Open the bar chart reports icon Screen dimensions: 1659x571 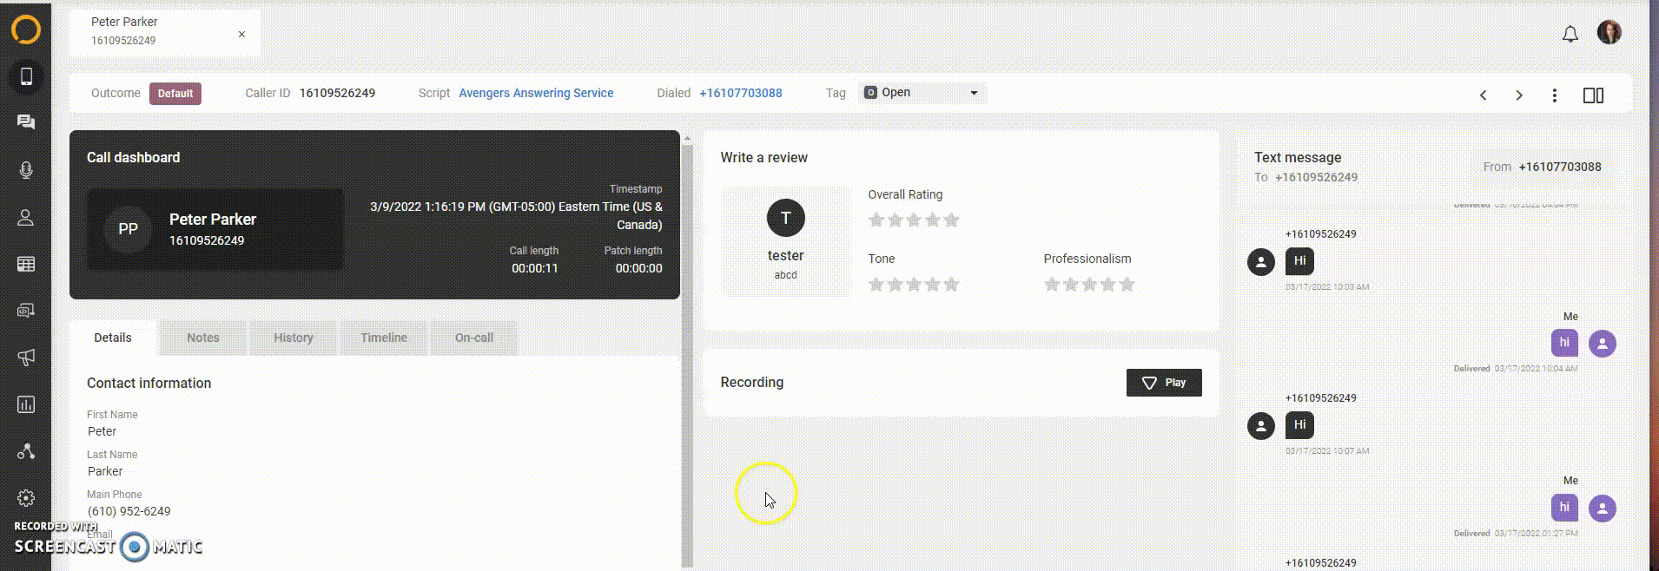pyautogui.click(x=26, y=404)
